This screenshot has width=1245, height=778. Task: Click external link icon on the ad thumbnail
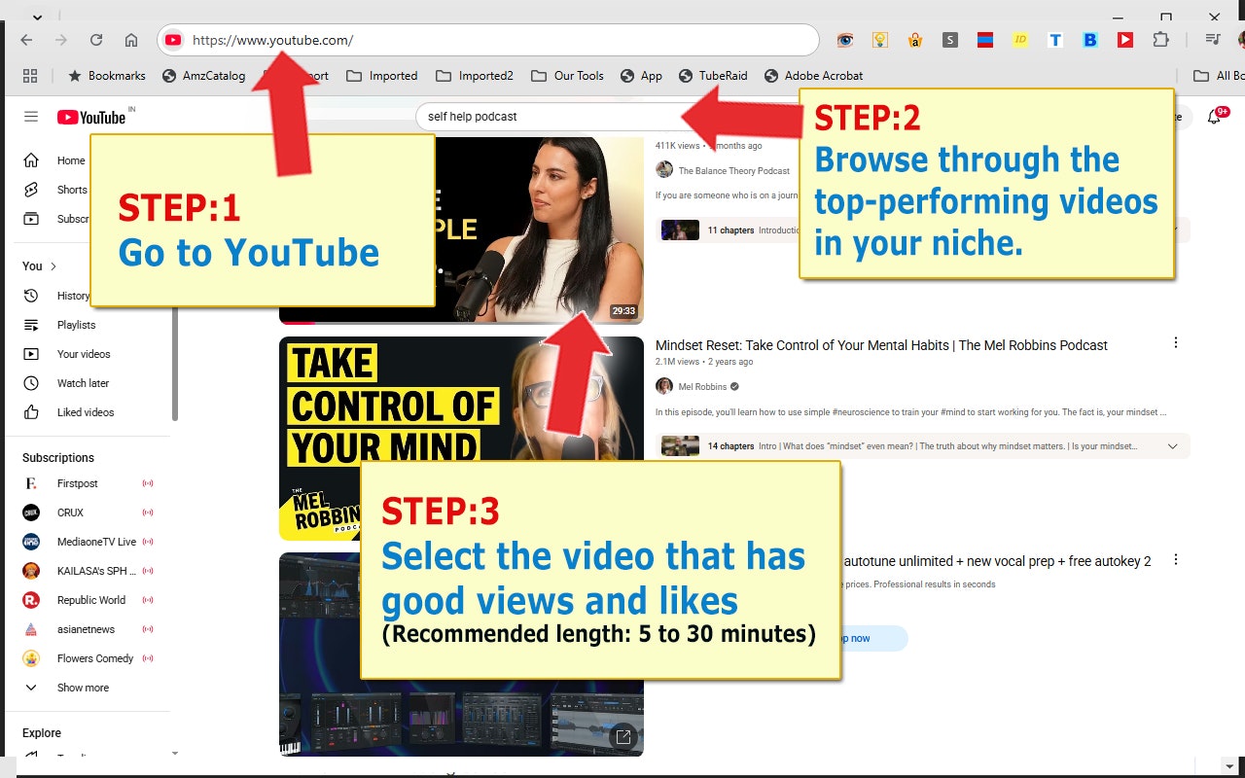(x=623, y=736)
